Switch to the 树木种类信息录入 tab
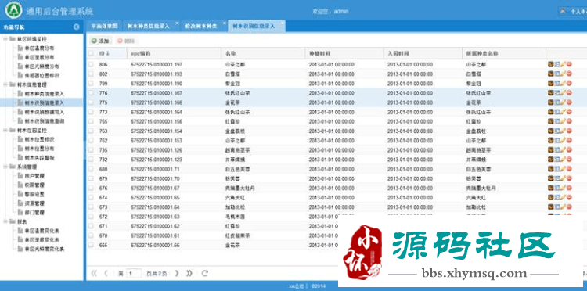The height and width of the screenshot is (291, 587). [x=148, y=26]
